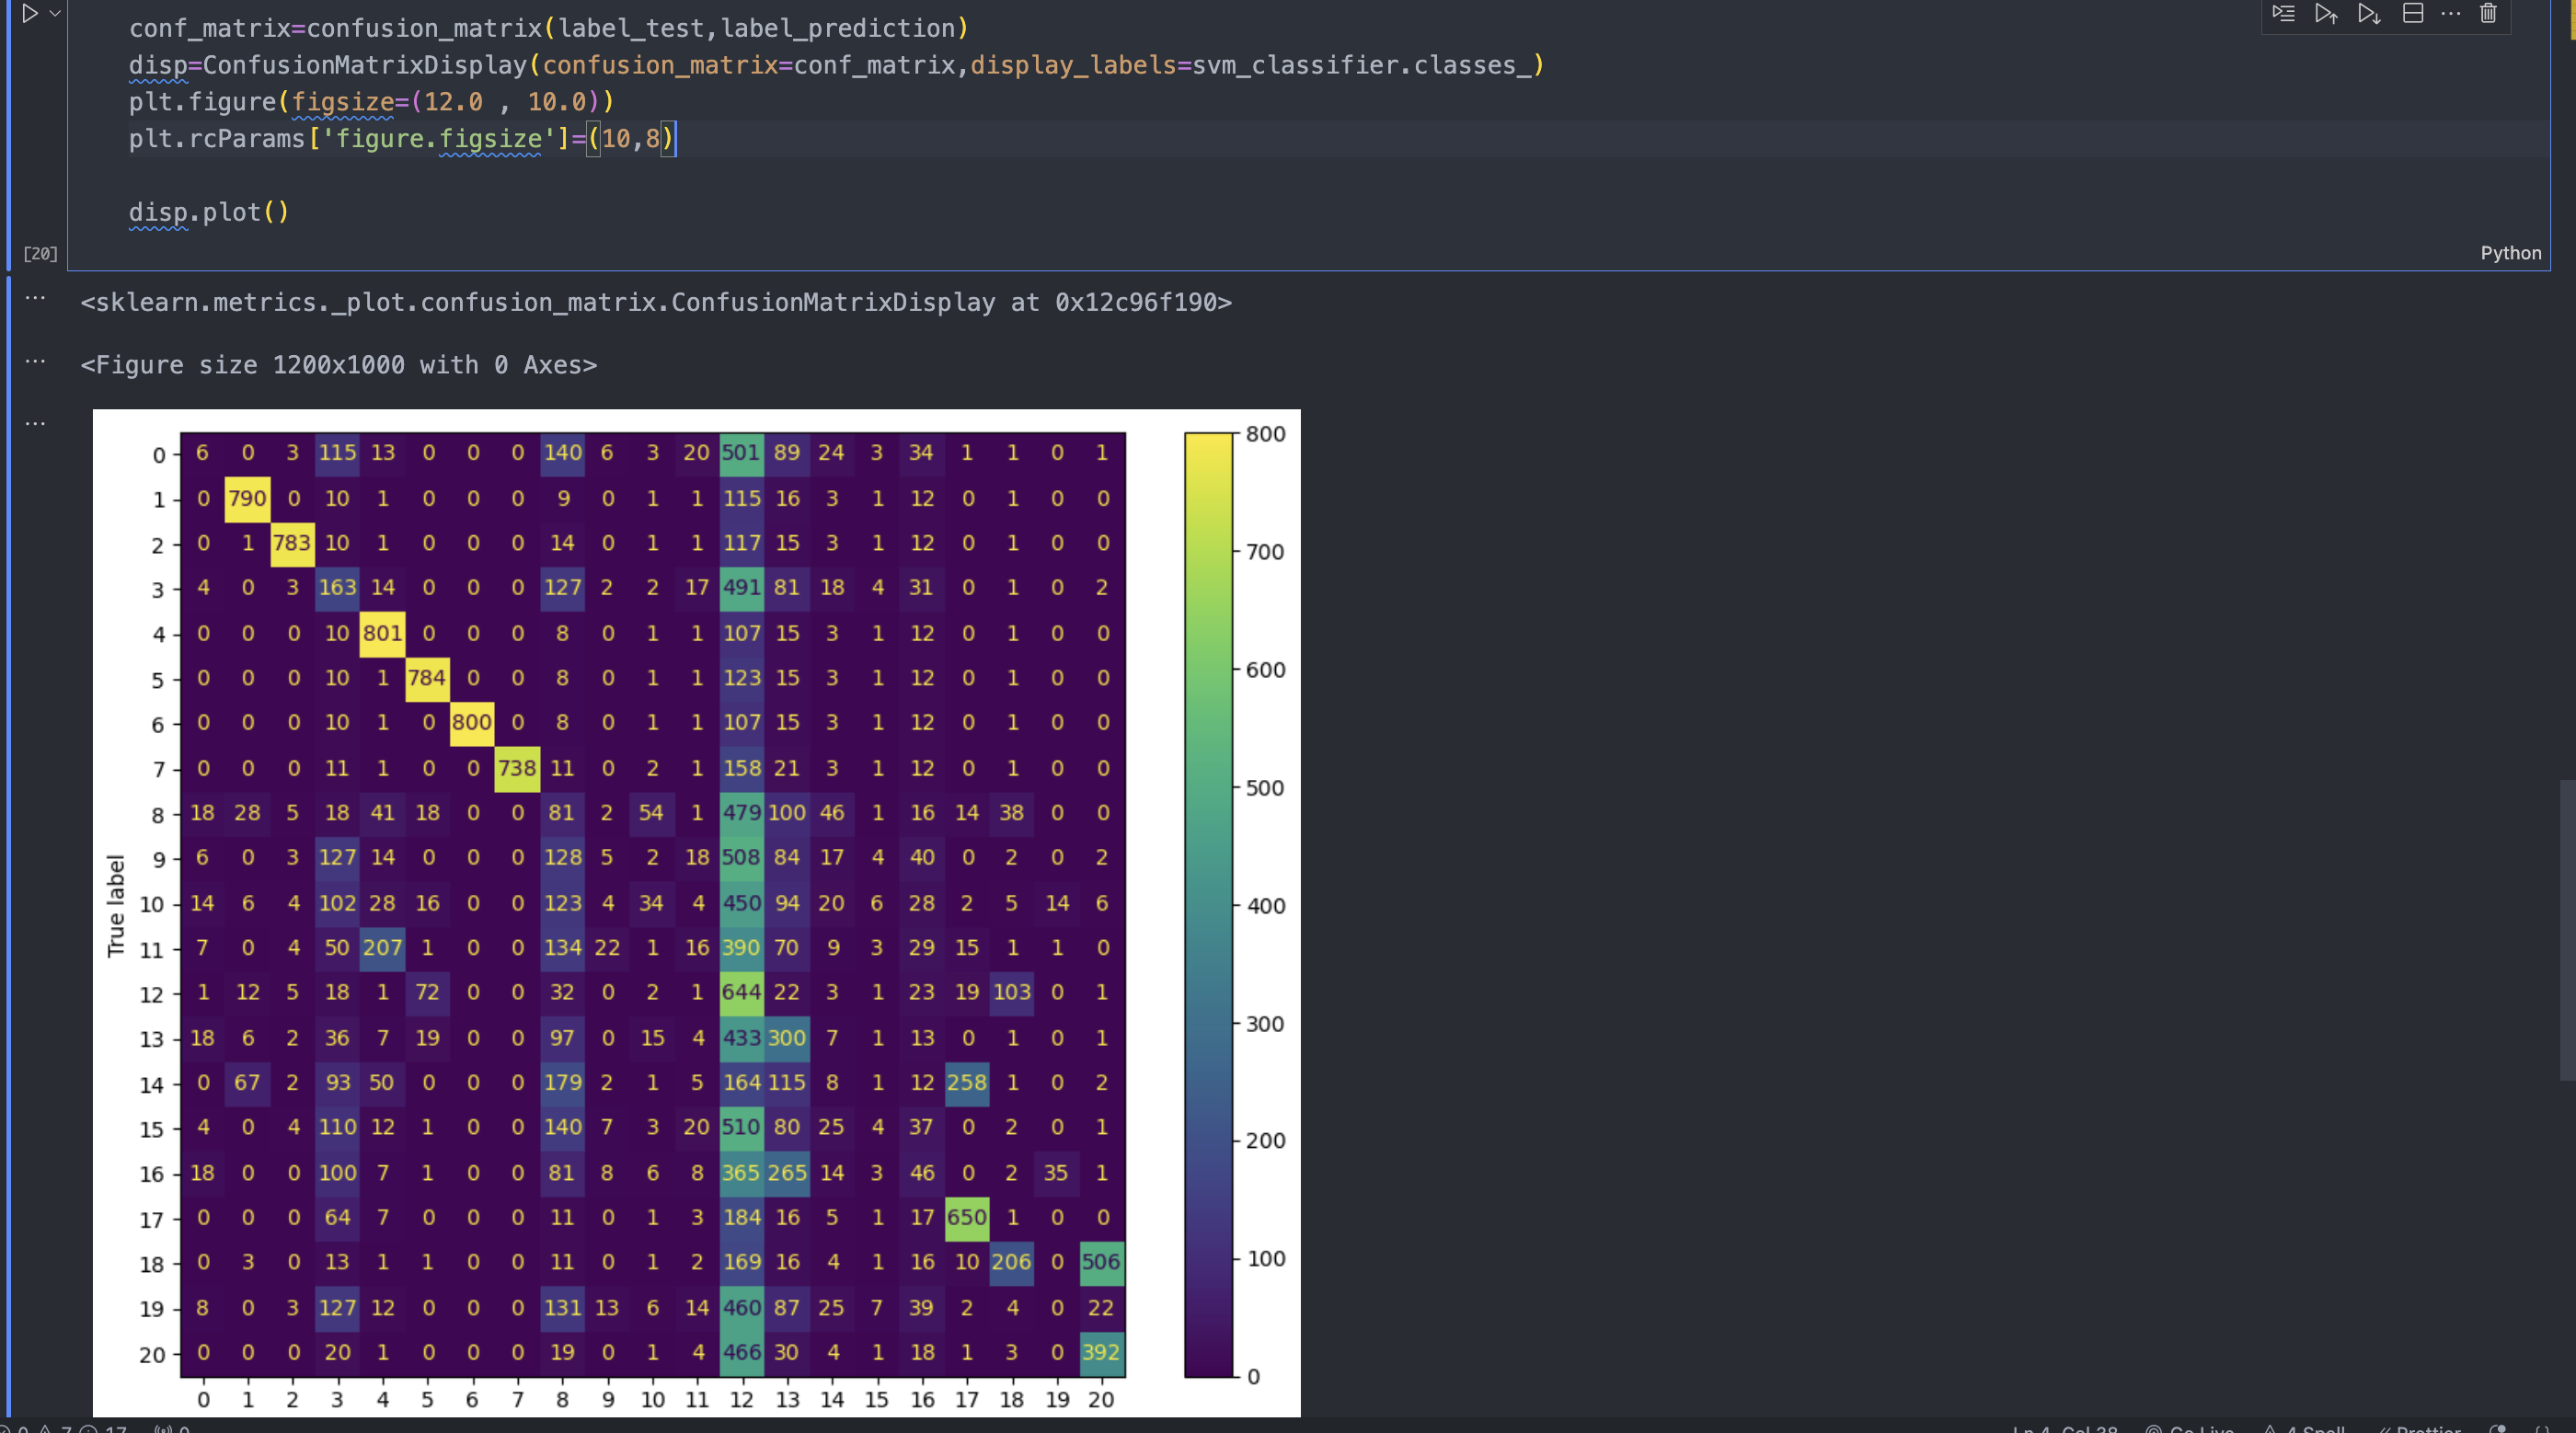
Task: Click the Run by Line icon
Action: point(2283,13)
